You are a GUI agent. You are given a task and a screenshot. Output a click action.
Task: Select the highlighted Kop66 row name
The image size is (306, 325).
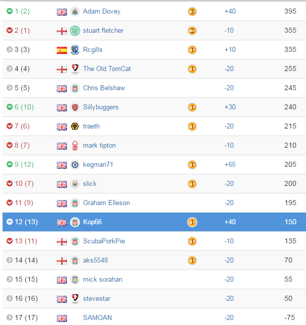(92, 222)
